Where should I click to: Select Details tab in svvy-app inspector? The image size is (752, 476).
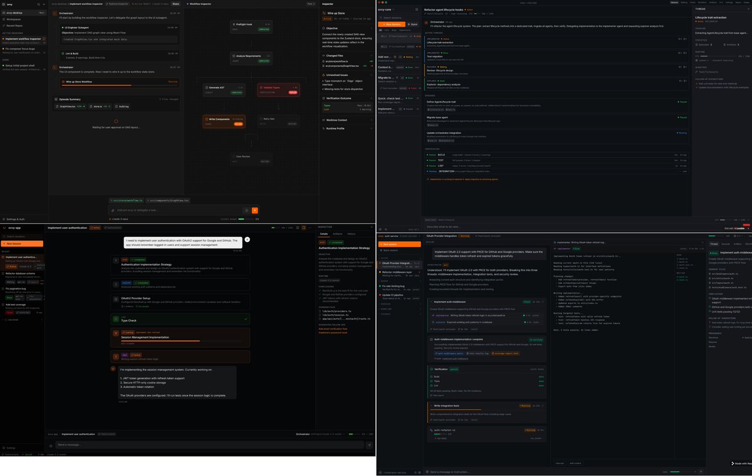324,234
